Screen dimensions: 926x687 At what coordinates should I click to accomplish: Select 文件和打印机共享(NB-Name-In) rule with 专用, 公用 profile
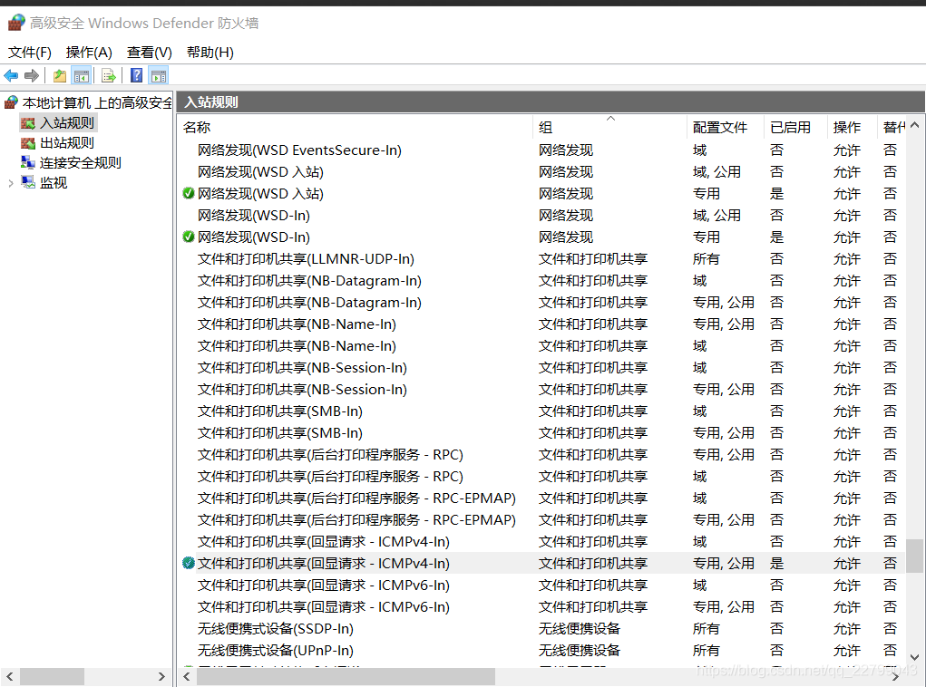click(x=297, y=324)
